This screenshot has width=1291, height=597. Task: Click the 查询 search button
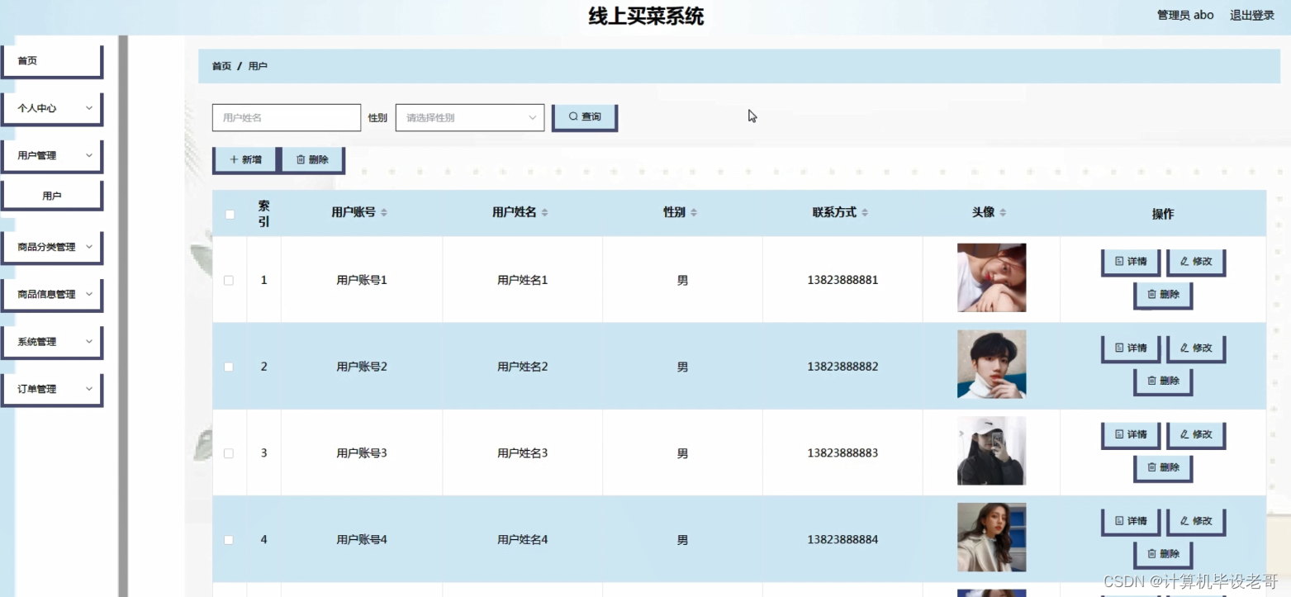[x=585, y=117]
